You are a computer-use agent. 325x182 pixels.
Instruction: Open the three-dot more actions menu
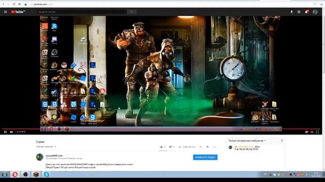(214, 147)
